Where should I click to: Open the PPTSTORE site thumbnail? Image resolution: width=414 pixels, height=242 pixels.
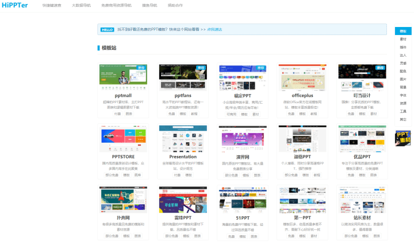123,139
